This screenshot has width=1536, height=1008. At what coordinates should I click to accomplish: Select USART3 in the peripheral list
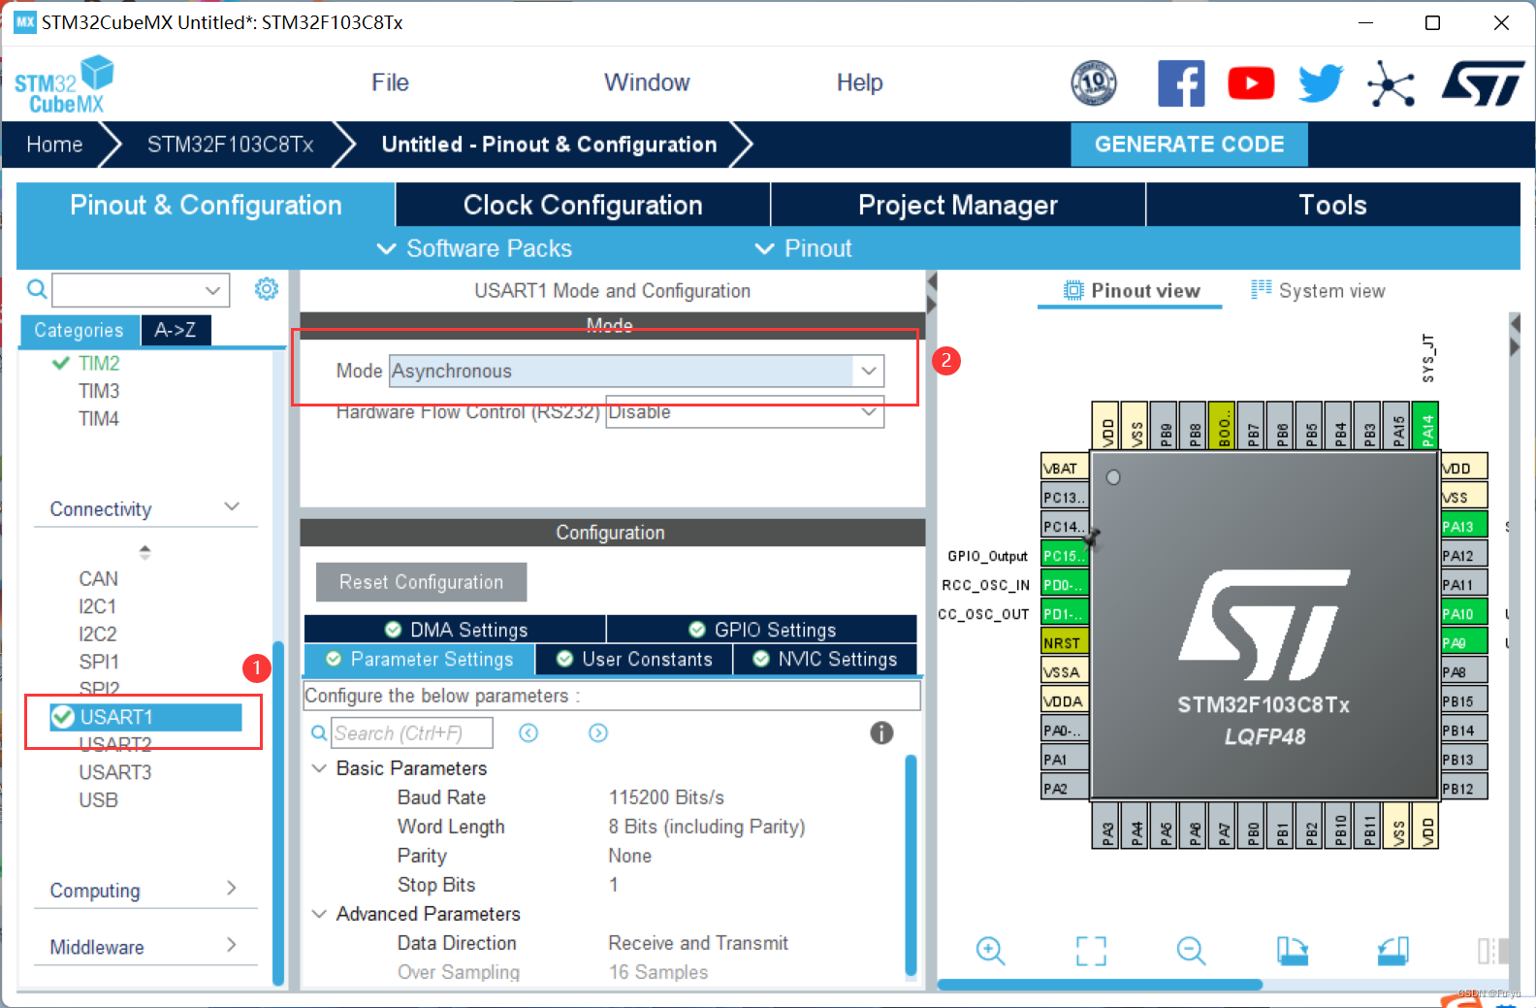point(115,772)
